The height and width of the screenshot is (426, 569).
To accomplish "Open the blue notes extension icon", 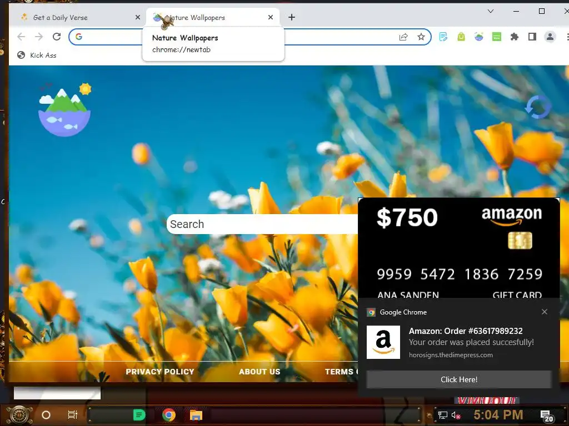I will [443, 37].
